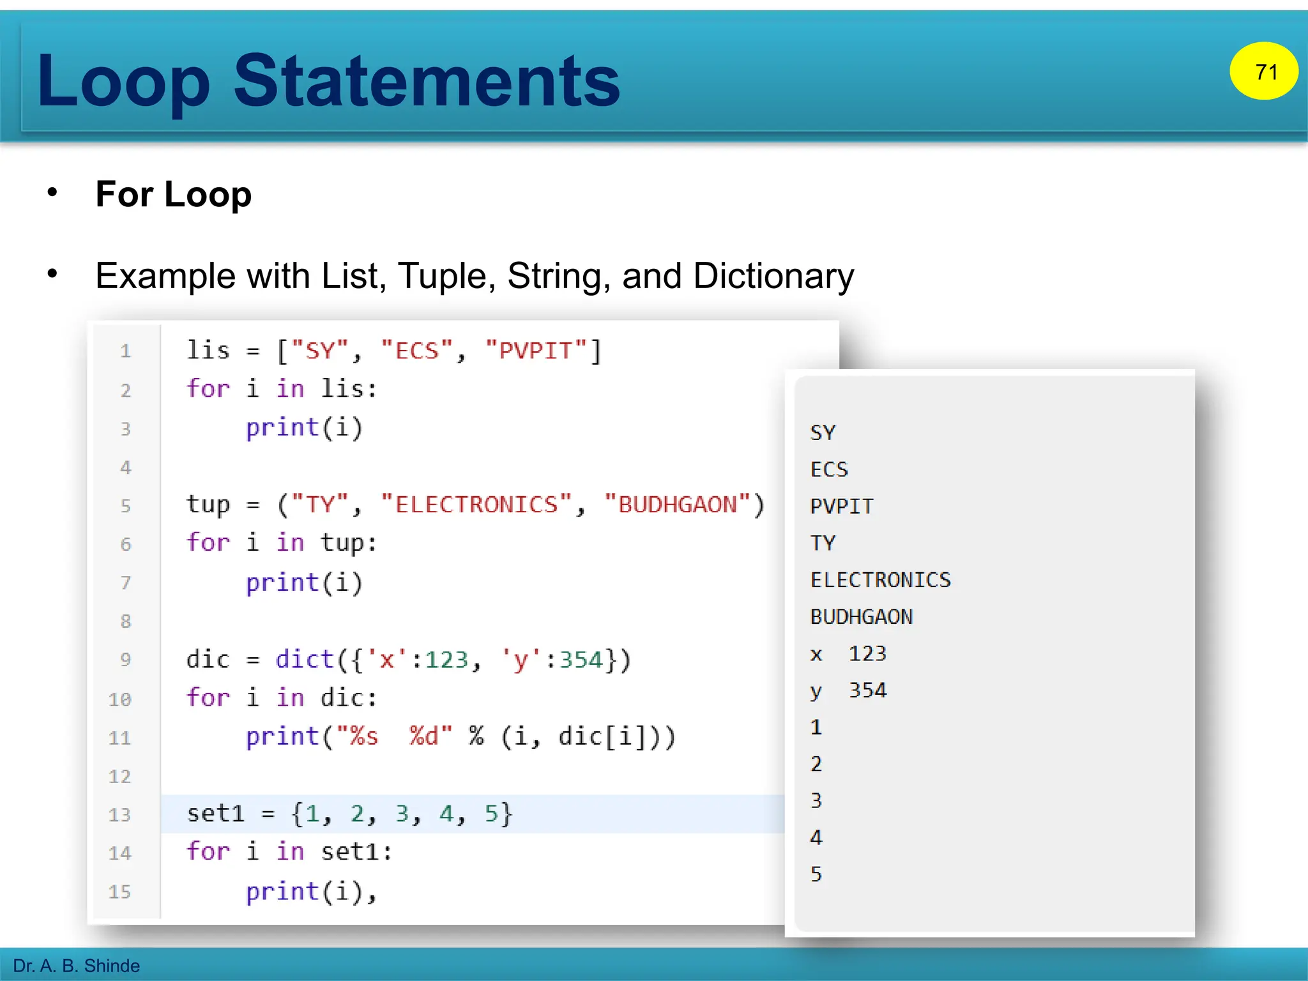
Task: Click output line "SY"
Action: coord(823,433)
